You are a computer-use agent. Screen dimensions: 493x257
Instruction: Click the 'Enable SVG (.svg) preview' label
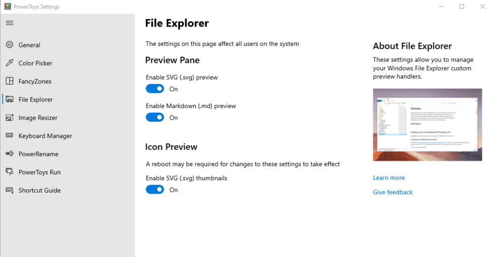click(x=182, y=77)
